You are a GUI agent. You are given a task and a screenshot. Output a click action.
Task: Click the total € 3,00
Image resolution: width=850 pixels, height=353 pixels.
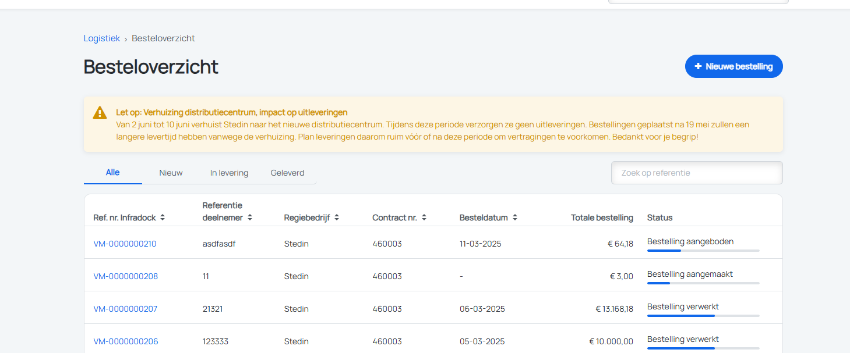[x=622, y=276]
